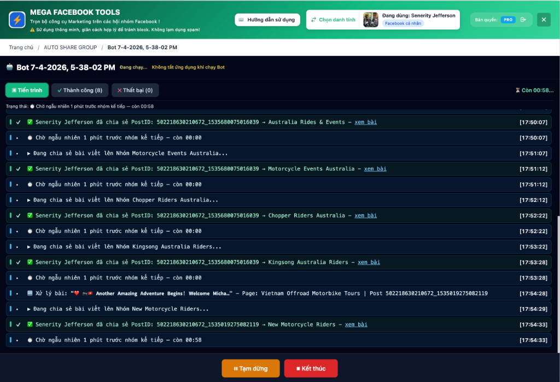Switch to the Tiến trình tab
This screenshot has height=382, width=560.
[x=27, y=90]
